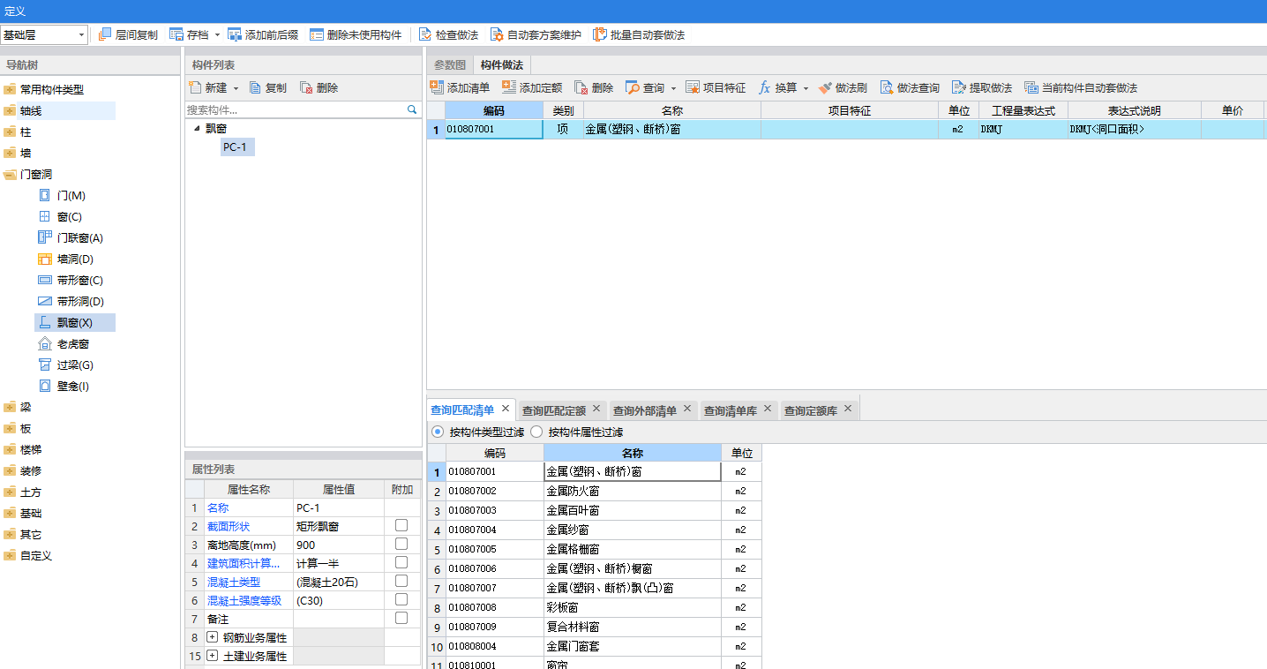The image size is (1267, 669).
Task: Click the 编码 cell 010807001 in the 构件做法 table
Action: pyautogui.click(x=494, y=129)
